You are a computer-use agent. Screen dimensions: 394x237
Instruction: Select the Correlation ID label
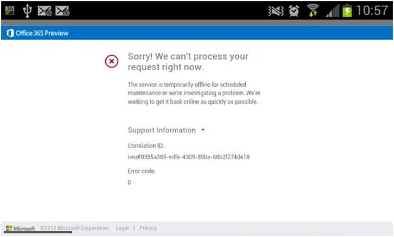(146, 146)
